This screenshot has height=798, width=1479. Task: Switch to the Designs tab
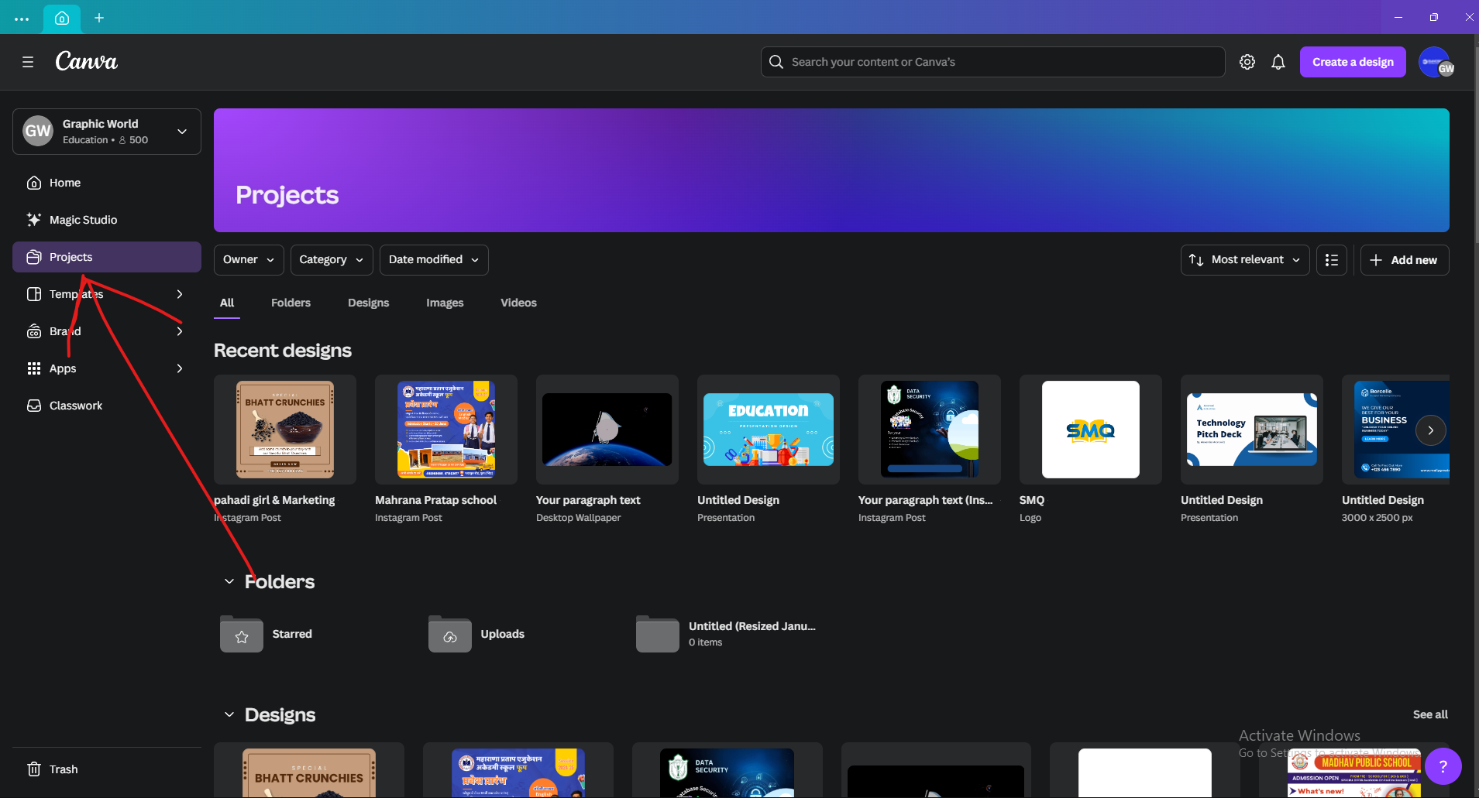[368, 303]
